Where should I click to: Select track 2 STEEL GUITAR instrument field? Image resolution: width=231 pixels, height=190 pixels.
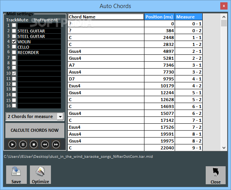[39, 31]
